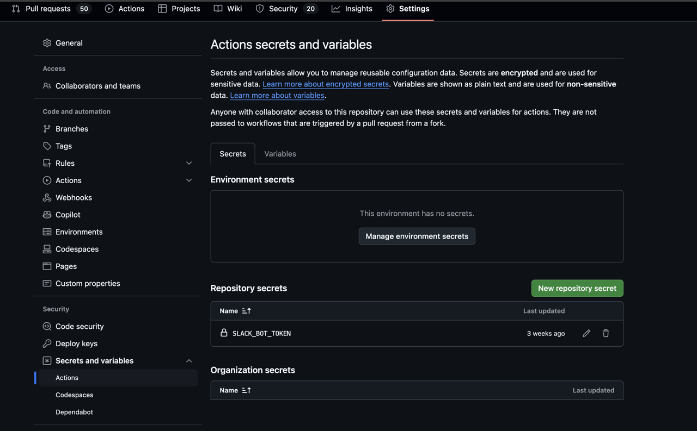Click the Custom properties icon

[x=47, y=284]
